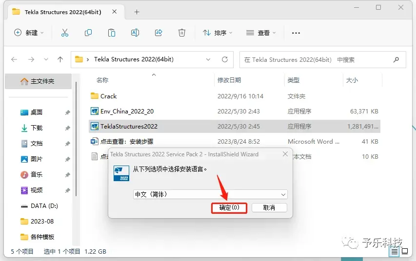Viewport: 416px width, 261px height.
Task: Click the 确定(O) button in dialog
Action: 229,208
